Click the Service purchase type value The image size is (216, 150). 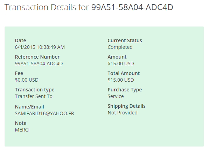pos(116,96)
